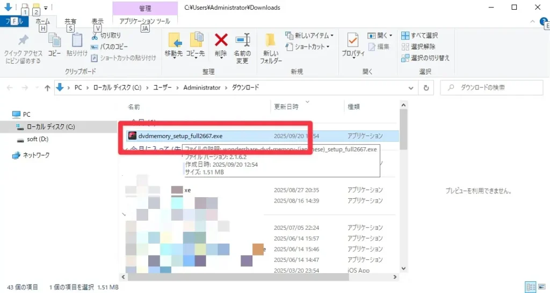Click the Refresh button beside address bar
The width and height of the screenshot is (550, 293).
426,88
